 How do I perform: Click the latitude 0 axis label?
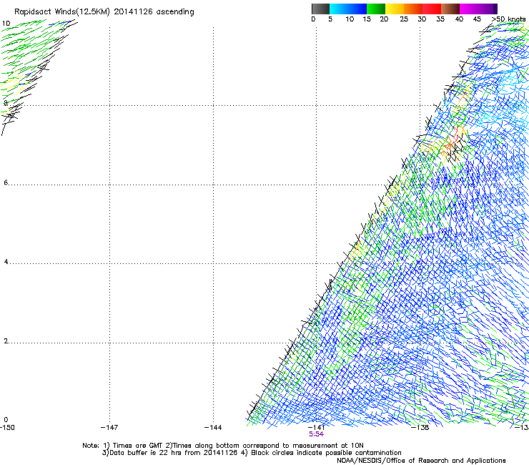click(6, 420)
